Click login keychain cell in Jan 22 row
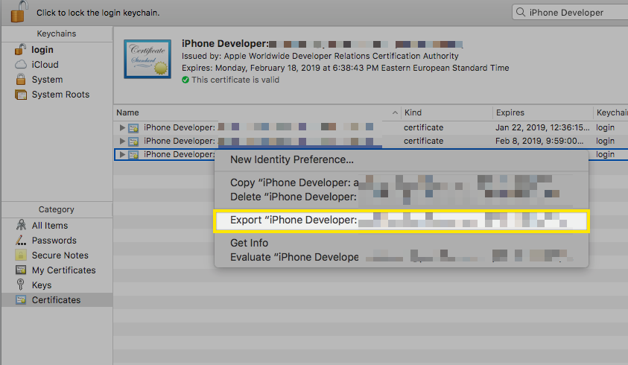Screen dimensions: 628x365 605,127
